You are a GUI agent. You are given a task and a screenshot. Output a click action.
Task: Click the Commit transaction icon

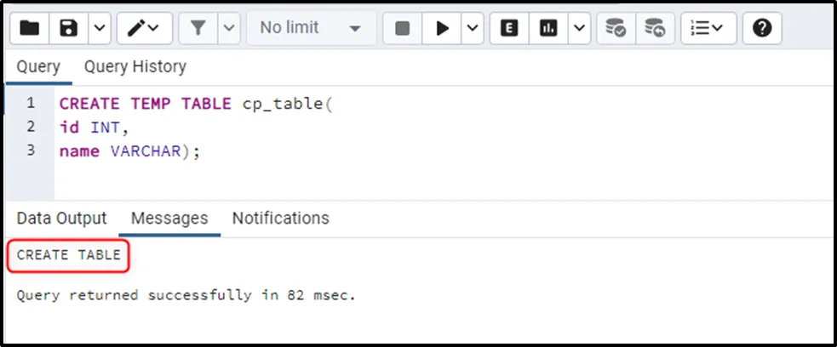(616, 28)
